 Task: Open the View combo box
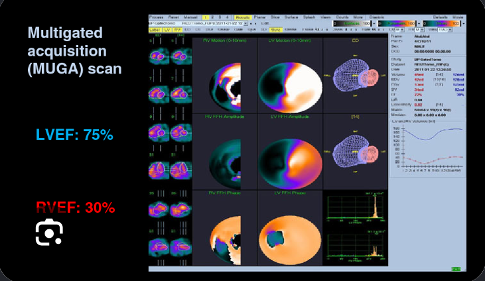click(445, 30)
